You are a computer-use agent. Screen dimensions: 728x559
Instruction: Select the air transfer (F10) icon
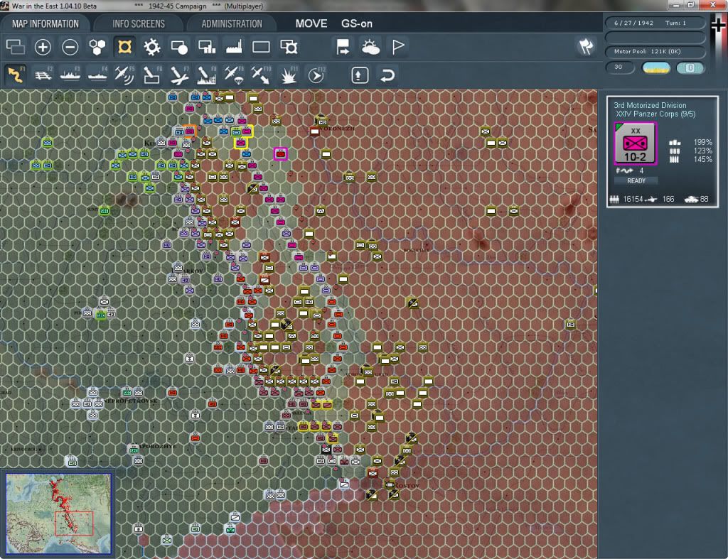[261, 75]
